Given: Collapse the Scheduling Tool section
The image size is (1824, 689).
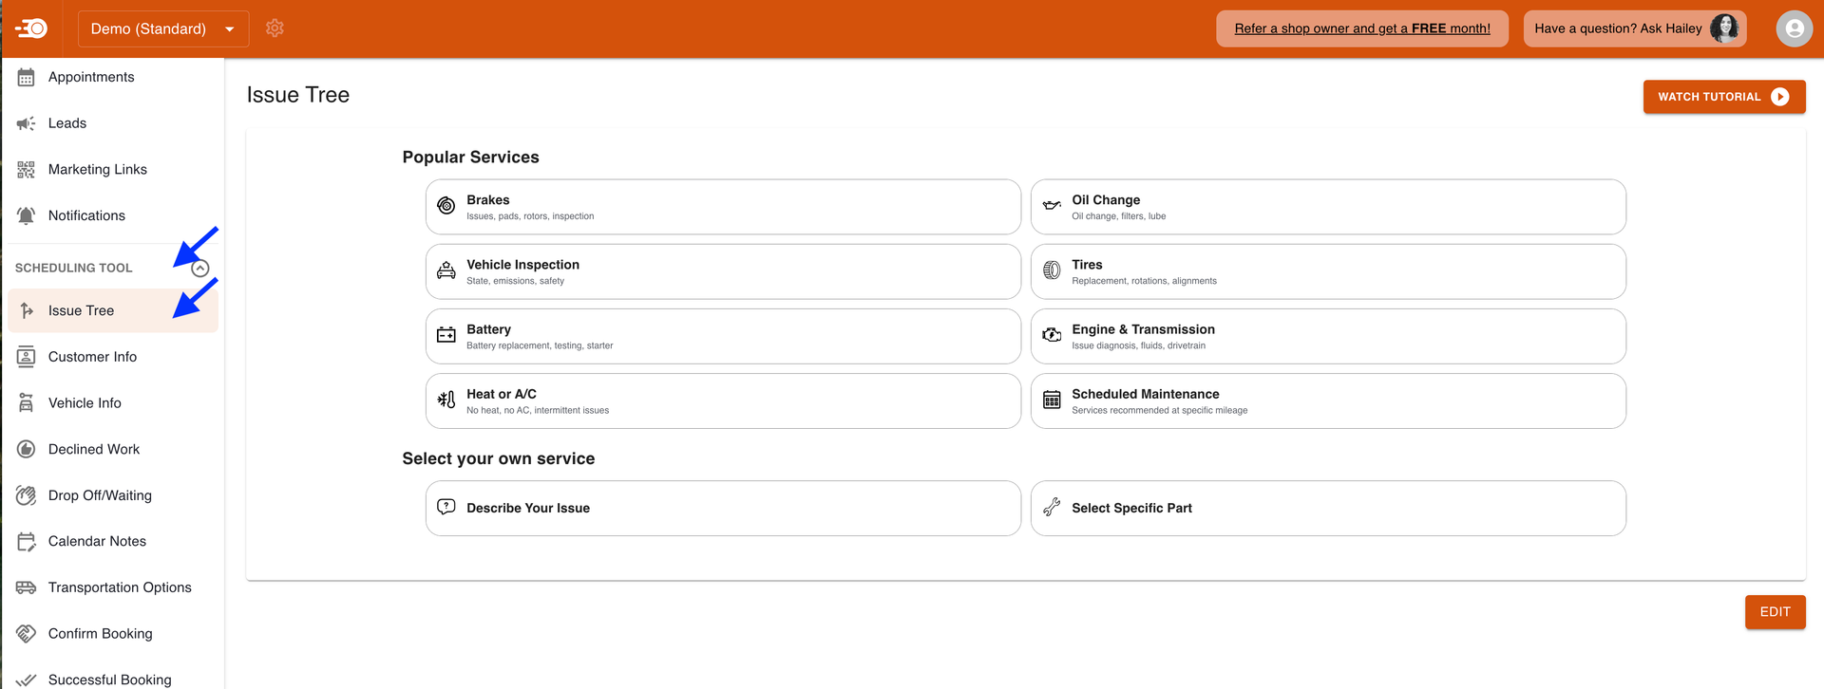Looking at the screenshot, I should [199, 269].
